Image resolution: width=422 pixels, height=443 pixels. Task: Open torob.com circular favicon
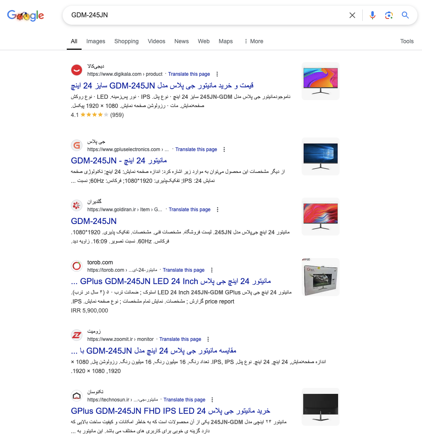[77, 266]
